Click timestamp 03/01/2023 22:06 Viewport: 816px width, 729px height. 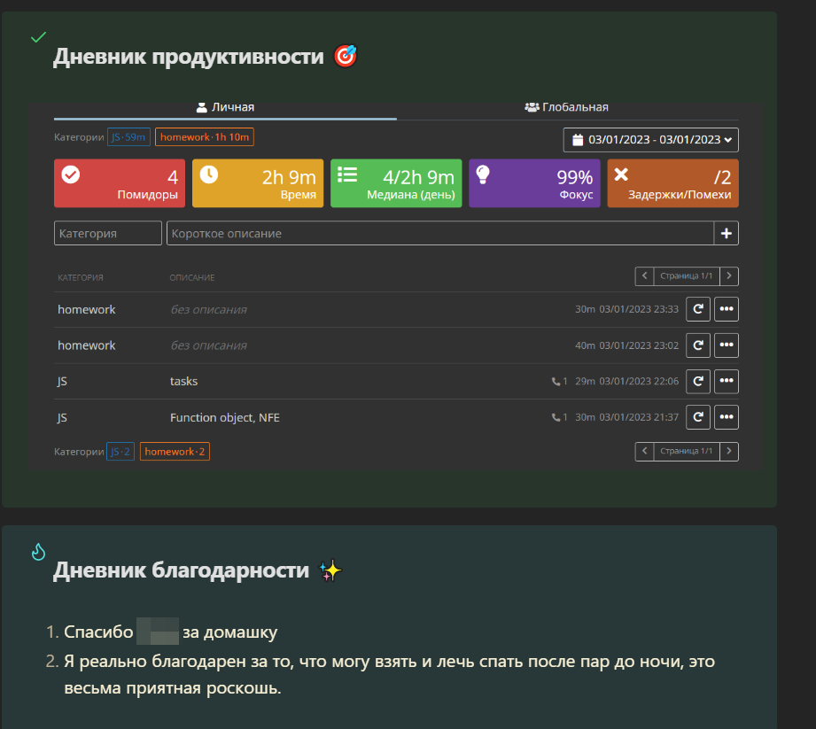(639, 381)
